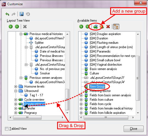This screenshot has width=148, height=136.
Task: Enable the Tabbed View checkbox
Action: coord(7,129)
